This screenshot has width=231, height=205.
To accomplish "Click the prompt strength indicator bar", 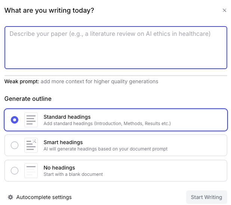I will pyautogui.click(x=115, y=76).
